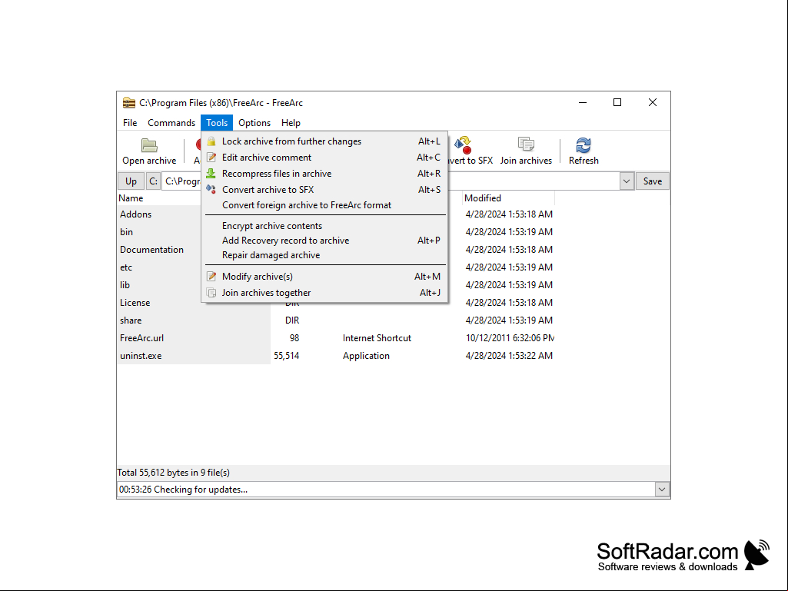Click the Up button
Screen dimensions: 788x591
click(131, 181)
